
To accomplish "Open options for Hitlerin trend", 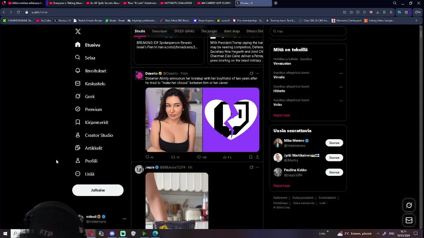I will click(x=341, y=87).
